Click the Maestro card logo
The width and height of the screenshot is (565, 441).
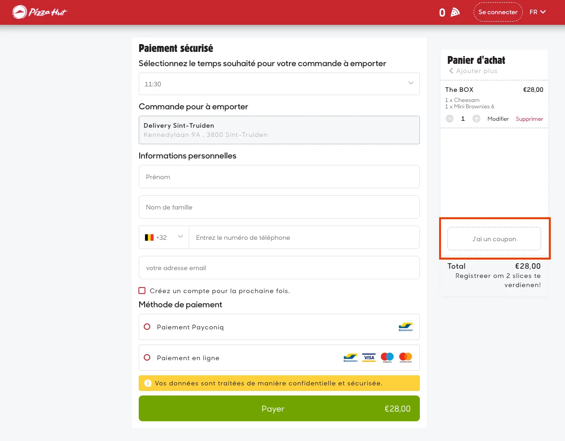click(x=387, y=357)
